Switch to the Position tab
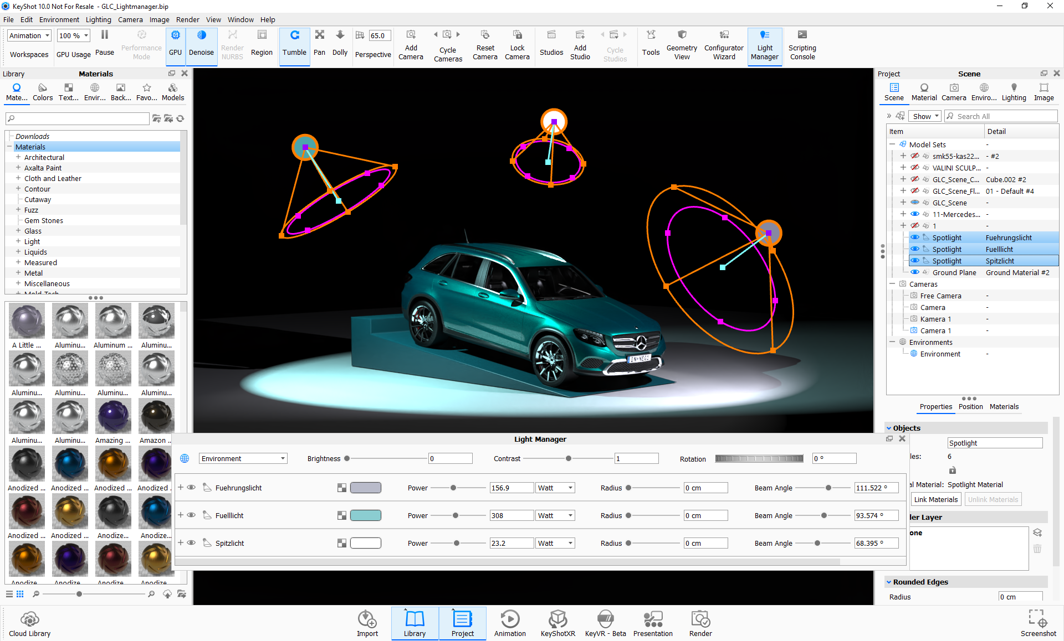Screen dimensions: 1064x641 (x=970, y=406)
